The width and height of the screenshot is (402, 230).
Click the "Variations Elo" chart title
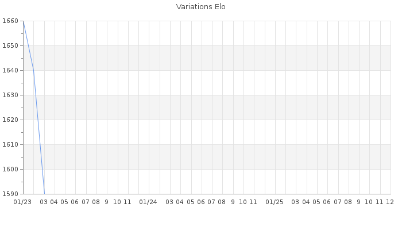pyautogui.click(x=200, y=7)
